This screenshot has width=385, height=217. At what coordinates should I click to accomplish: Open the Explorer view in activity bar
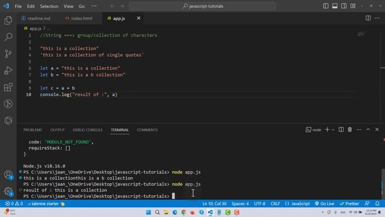tap(8, 20)
